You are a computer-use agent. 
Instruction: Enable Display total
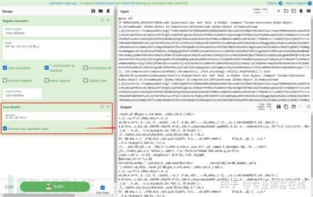tap(85, 80)
